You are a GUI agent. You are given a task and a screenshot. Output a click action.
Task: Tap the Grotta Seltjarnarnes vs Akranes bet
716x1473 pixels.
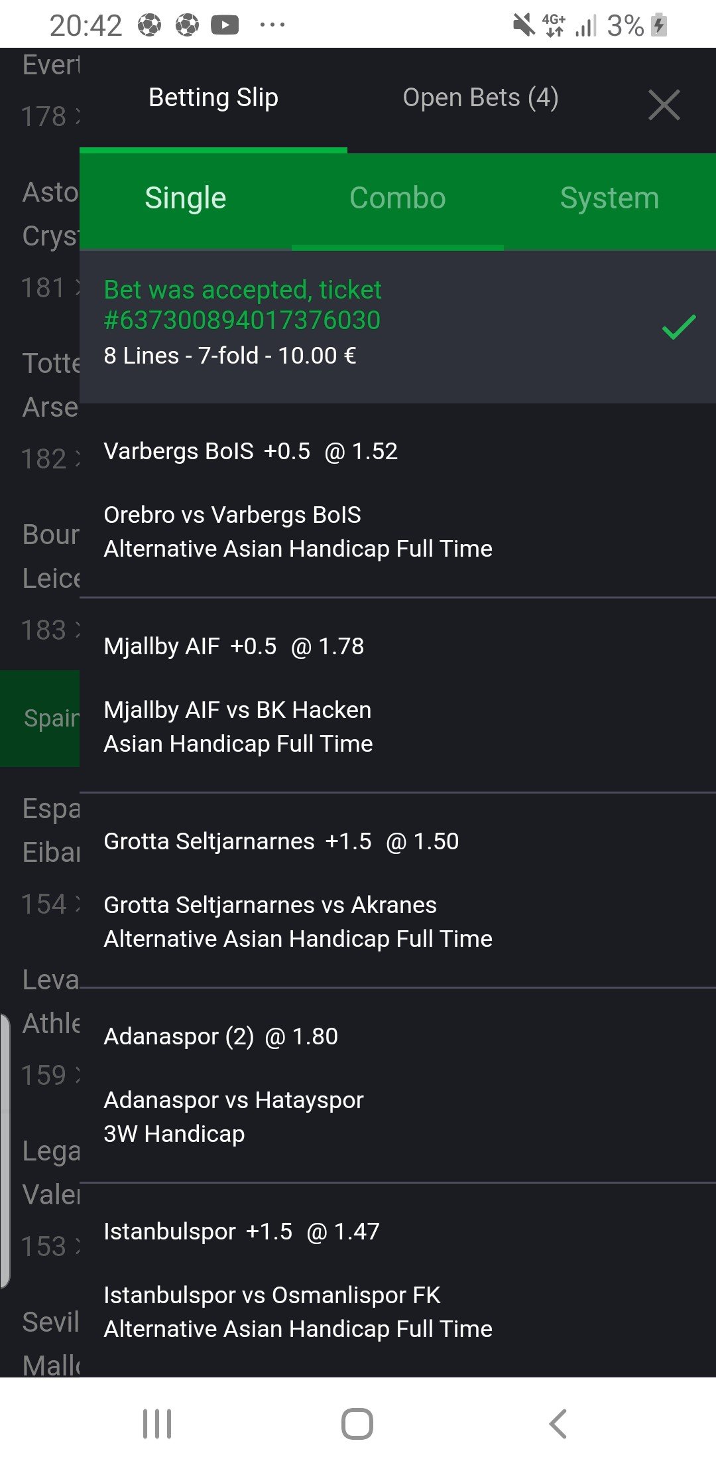(270, 905)
